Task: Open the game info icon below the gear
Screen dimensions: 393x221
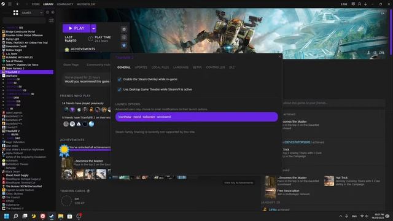Action: [x=124, y=37]
